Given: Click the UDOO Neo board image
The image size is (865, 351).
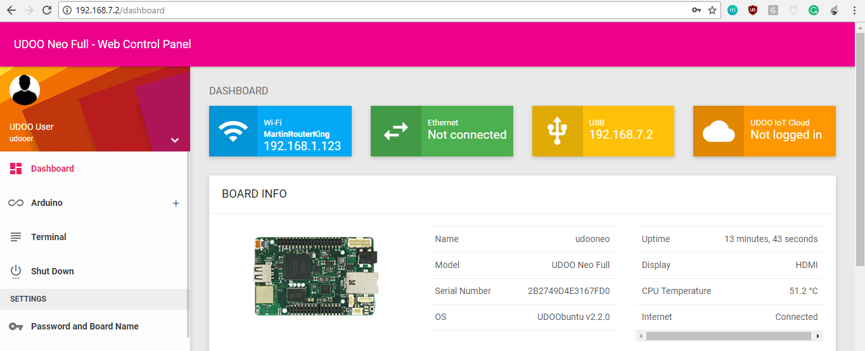Looking at the screenshot, I should coord(316,277).
